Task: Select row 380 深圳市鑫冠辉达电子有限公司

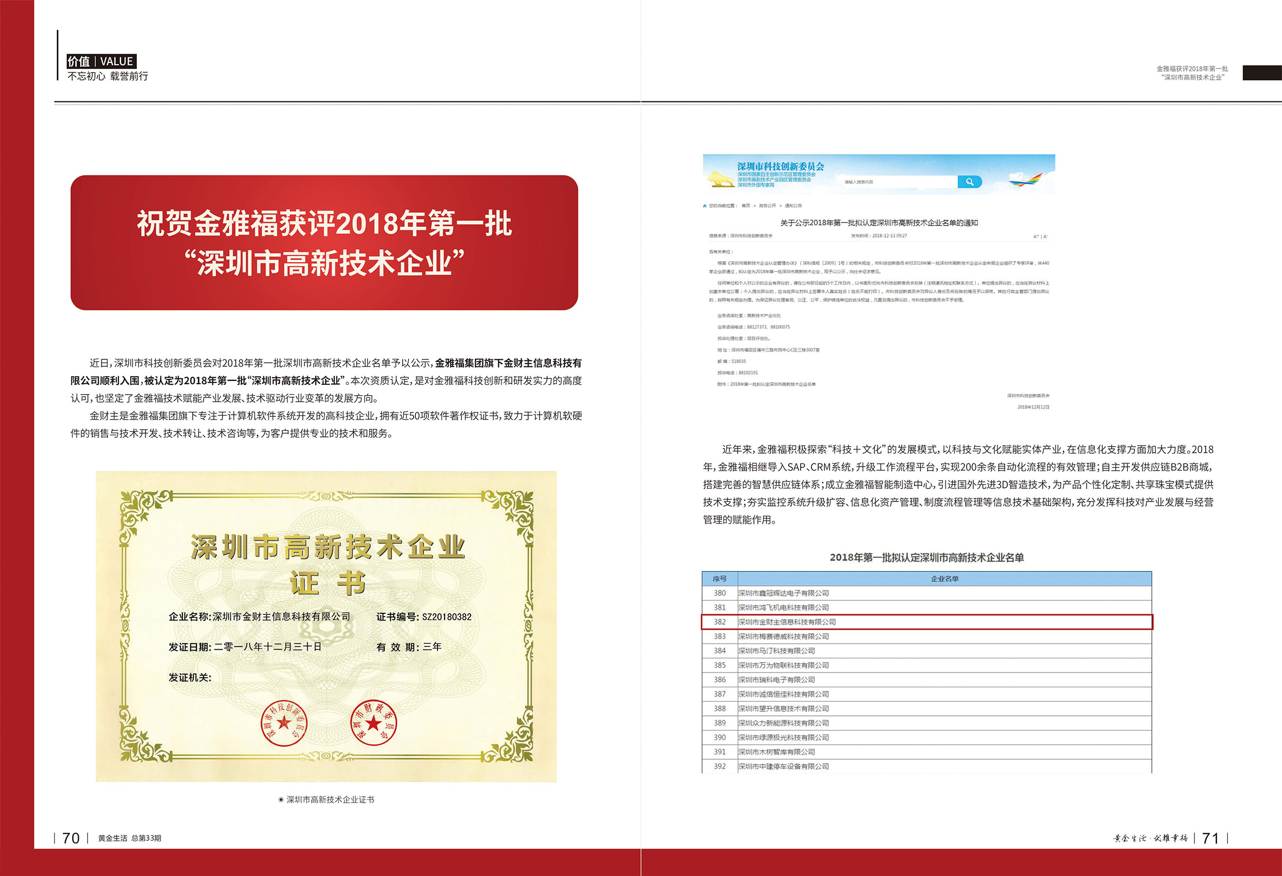Action: [926, 593]
